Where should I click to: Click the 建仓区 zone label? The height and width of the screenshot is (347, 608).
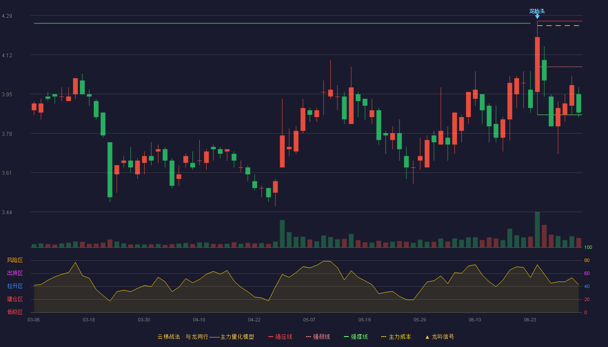pos(15,299)
